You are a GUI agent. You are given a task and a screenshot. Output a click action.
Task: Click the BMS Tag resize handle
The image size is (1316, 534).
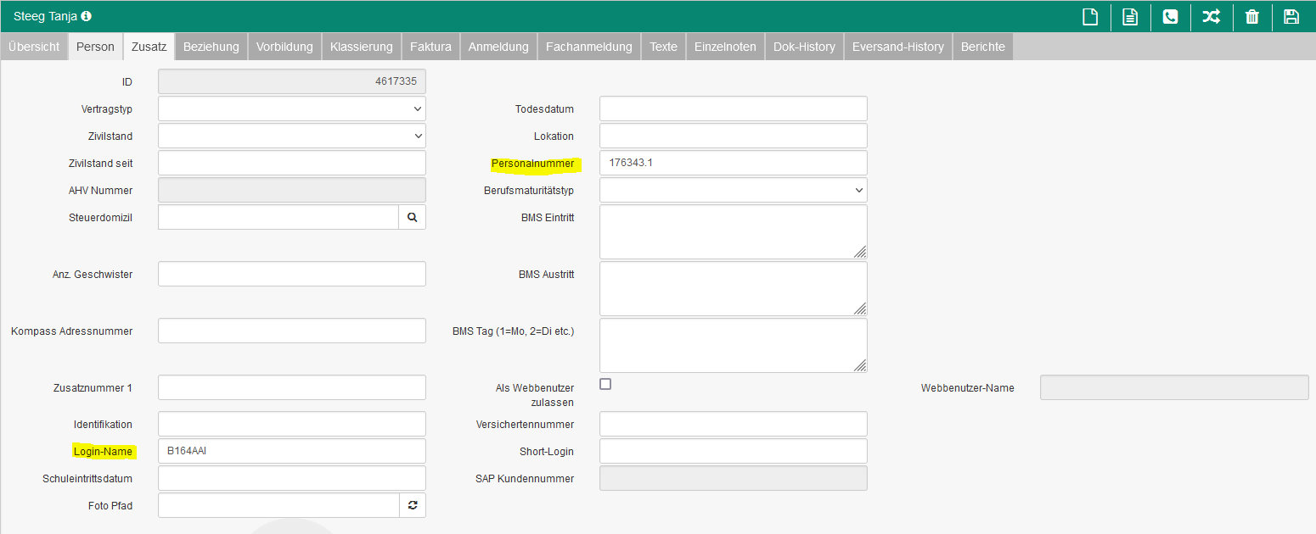pos(860,365)
